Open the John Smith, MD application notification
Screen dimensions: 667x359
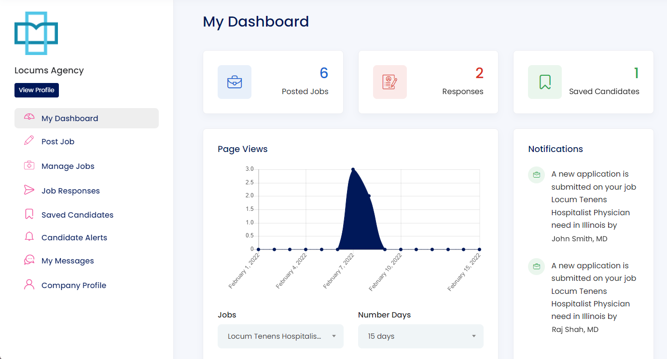(x=593, y=206)
